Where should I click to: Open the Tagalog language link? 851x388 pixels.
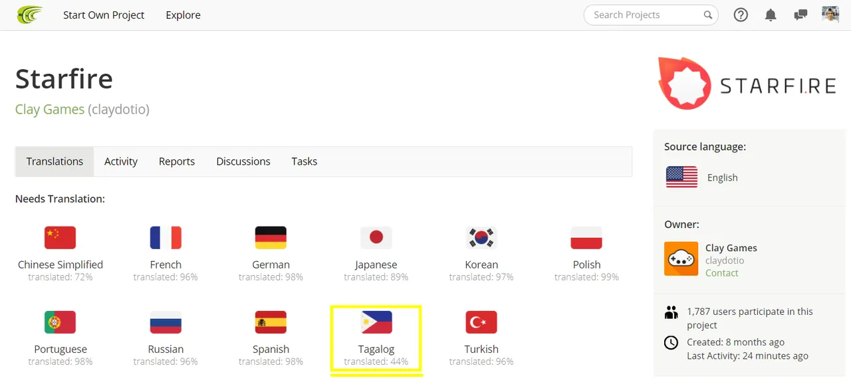click(376, 349)
